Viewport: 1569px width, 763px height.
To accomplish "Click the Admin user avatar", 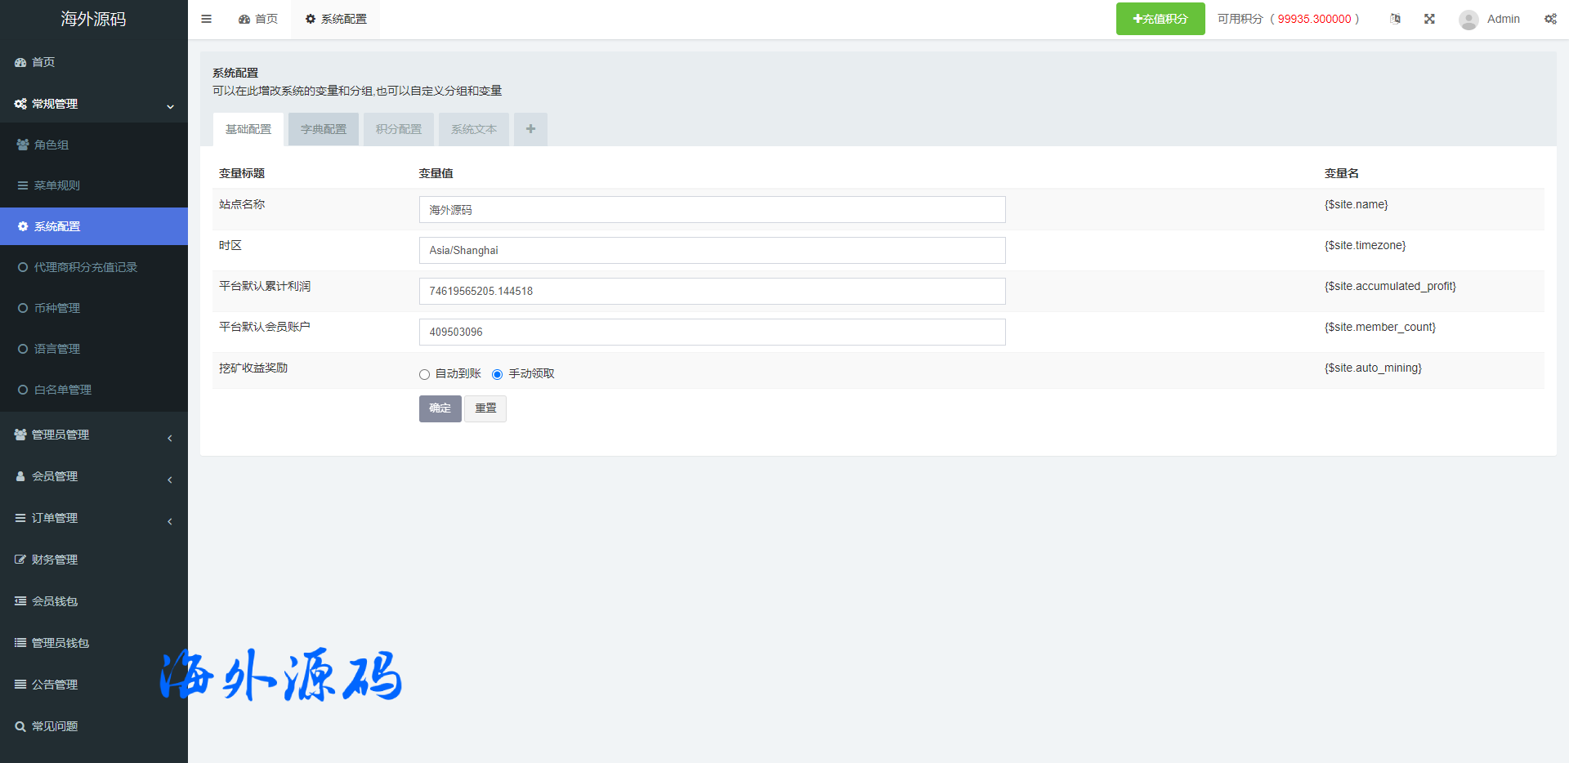I will (1468, 20).
